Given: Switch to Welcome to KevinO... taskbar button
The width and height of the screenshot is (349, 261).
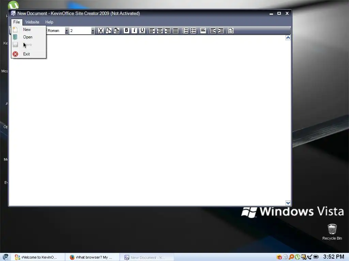Looking at the screenshot, I should (38, 257).
